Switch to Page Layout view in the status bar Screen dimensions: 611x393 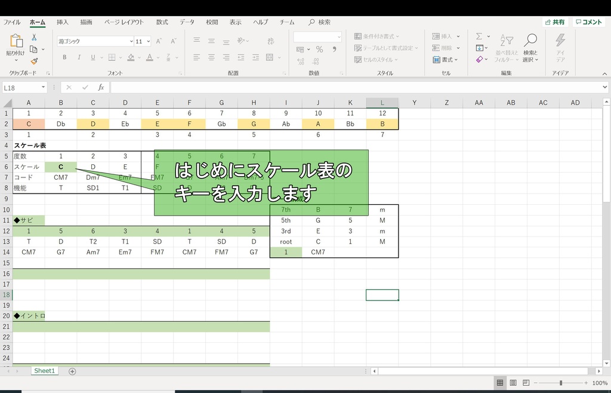coord(513,382)
